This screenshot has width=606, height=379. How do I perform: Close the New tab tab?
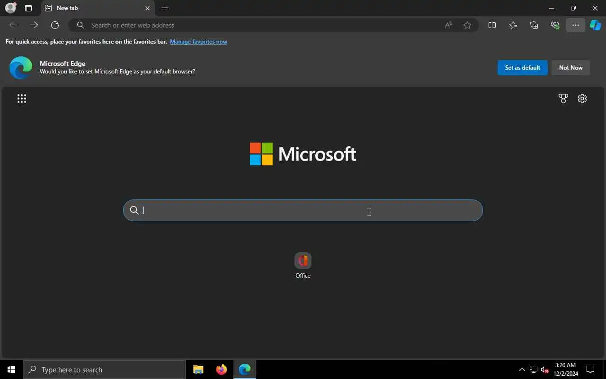pos(147,8)
